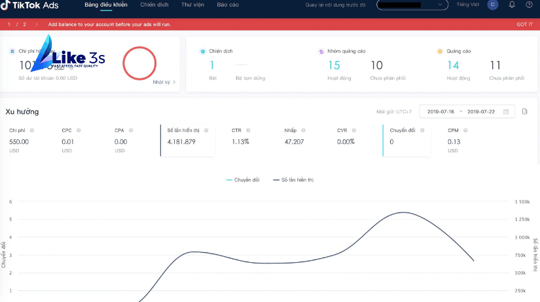Image resolution: width=540 pixels, height=302 pixels.
Task: Click the info icon next to CVR
Action: [x=353, y=130]
